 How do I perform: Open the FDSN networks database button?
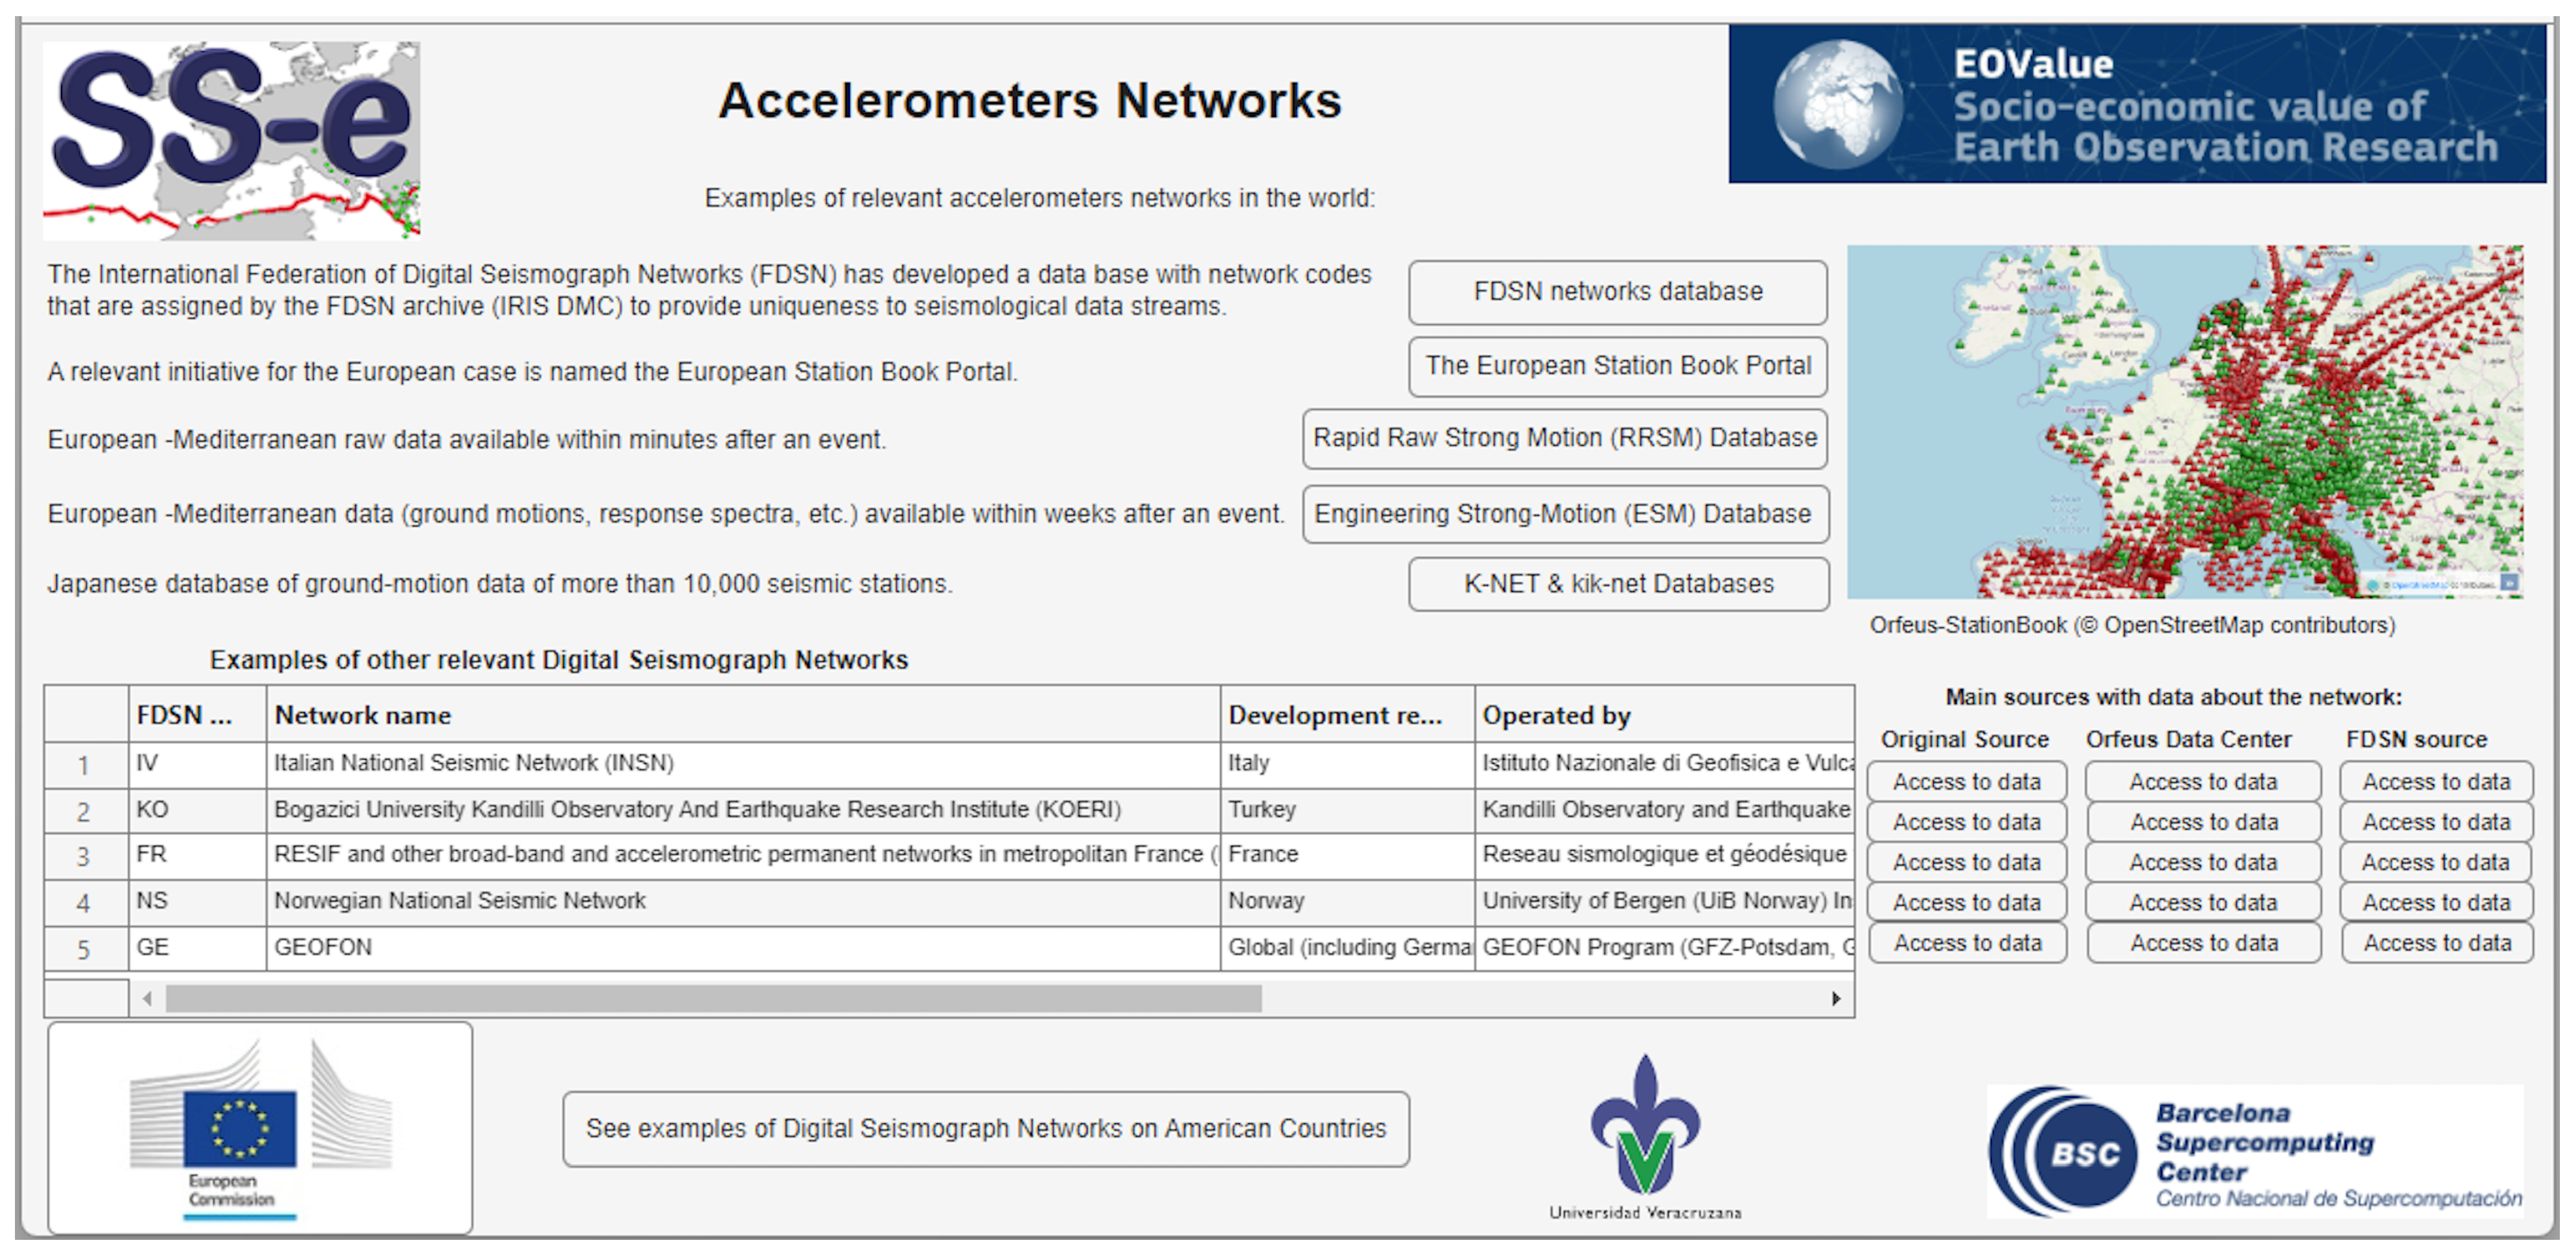coord(1618,292)
